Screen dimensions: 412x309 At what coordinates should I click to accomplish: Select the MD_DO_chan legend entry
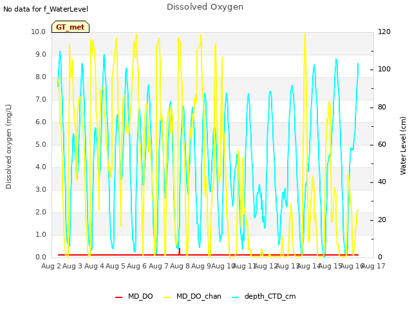[192, 296]
